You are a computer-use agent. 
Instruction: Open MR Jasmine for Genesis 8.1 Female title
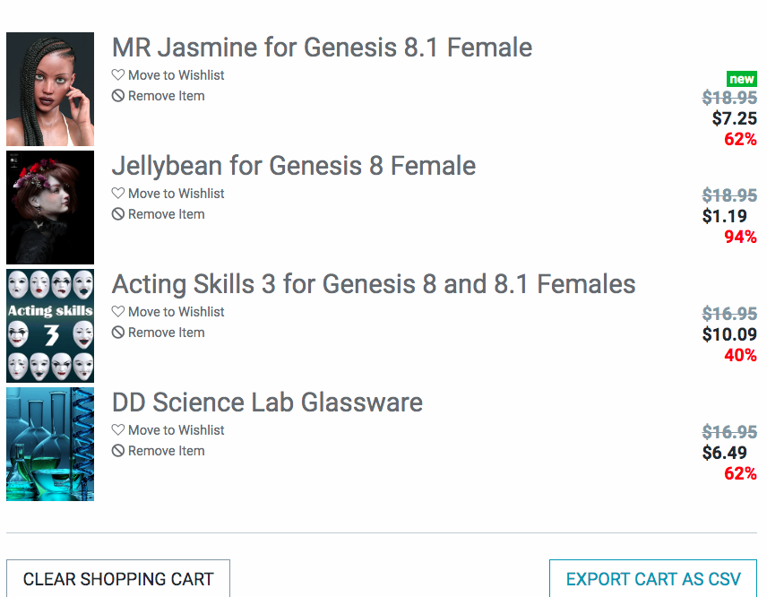322,48
